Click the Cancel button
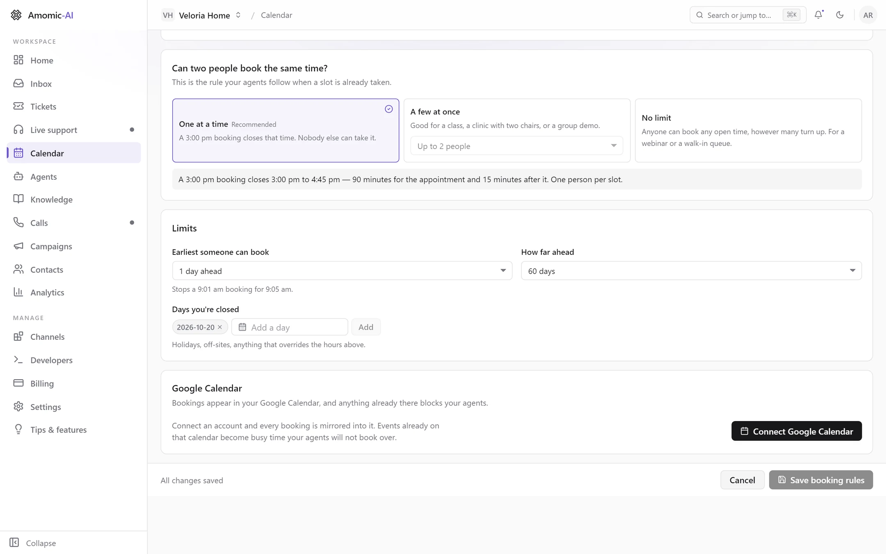 [742, 480]
